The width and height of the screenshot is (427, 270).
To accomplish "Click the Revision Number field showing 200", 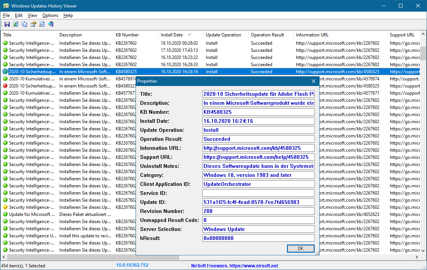I will click(258, 211).
